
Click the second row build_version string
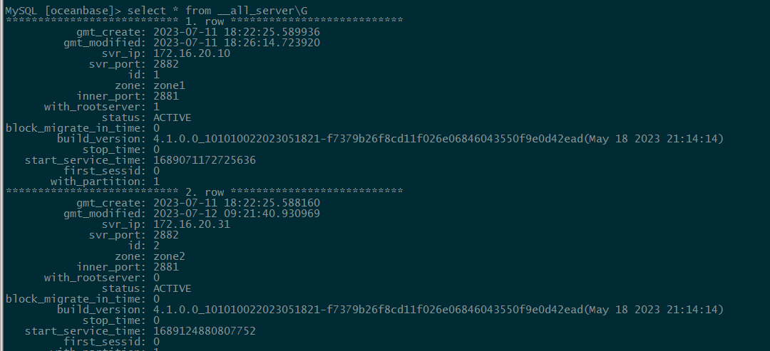438,309
